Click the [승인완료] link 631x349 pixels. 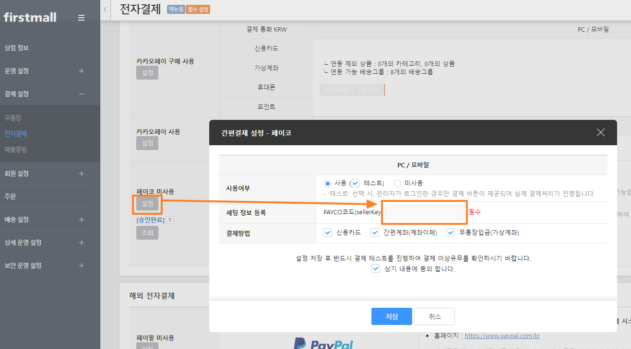pos(150,220)
